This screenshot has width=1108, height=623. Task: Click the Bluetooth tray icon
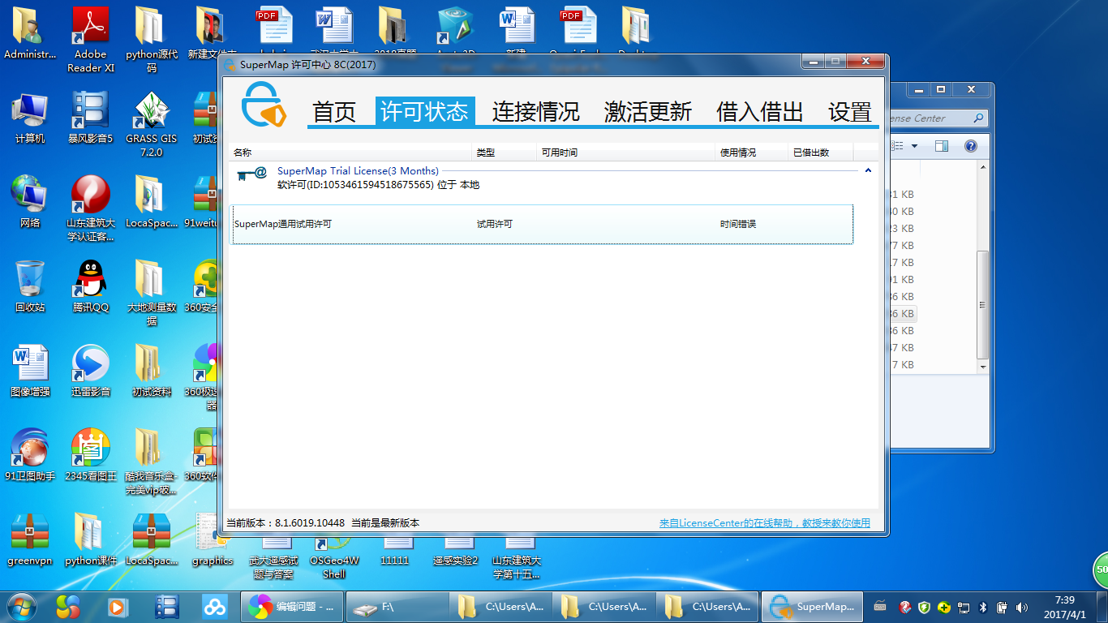point(983,607)
